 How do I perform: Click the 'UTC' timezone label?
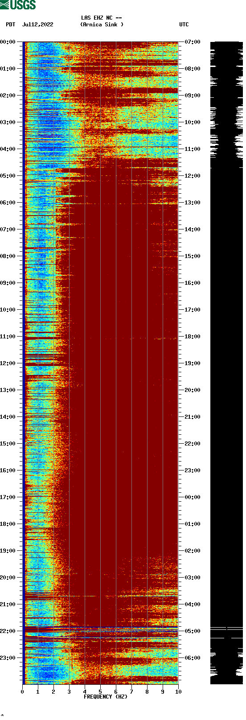[184, 25]
